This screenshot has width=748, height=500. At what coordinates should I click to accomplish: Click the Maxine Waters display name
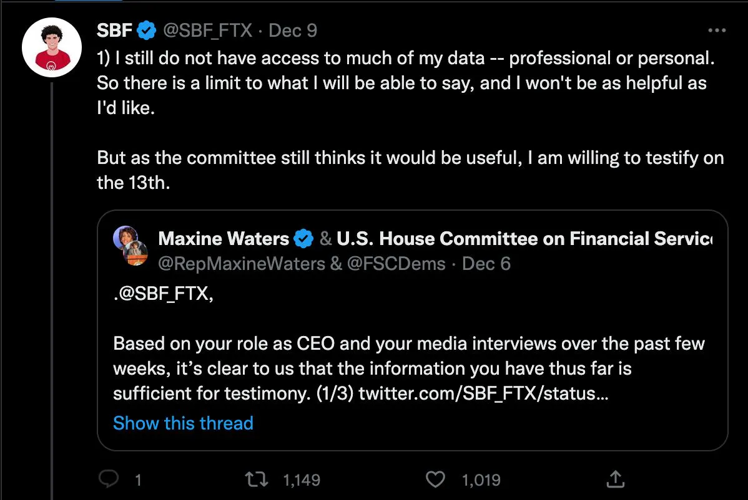pyautogui.click(x=224, y=238)
